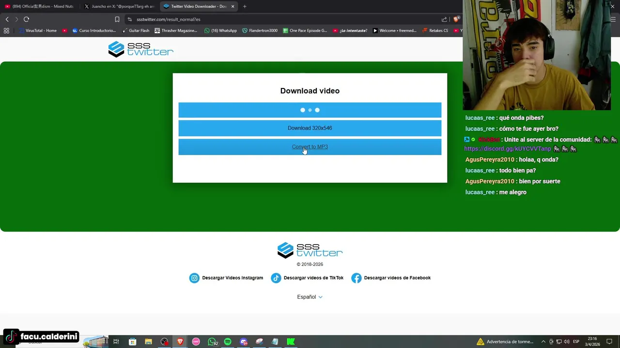
Task: Click the Download 320x546 button
Action: pyautogui.click(x=310, y=128)
